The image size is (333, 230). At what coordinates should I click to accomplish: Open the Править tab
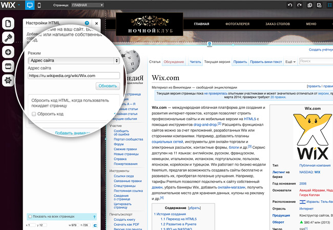(x=240, y=62)
